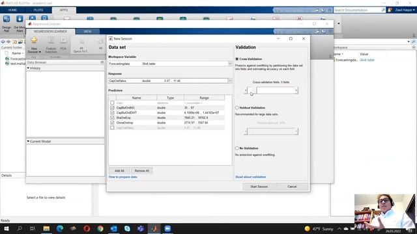Open Microsoft Teams from taskbar
Screen dimensions: 417x234
point(141,228)
